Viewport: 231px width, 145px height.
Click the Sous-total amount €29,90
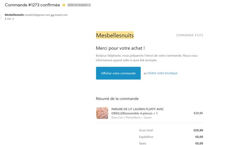pyautogui.click(x=198, y=130)
